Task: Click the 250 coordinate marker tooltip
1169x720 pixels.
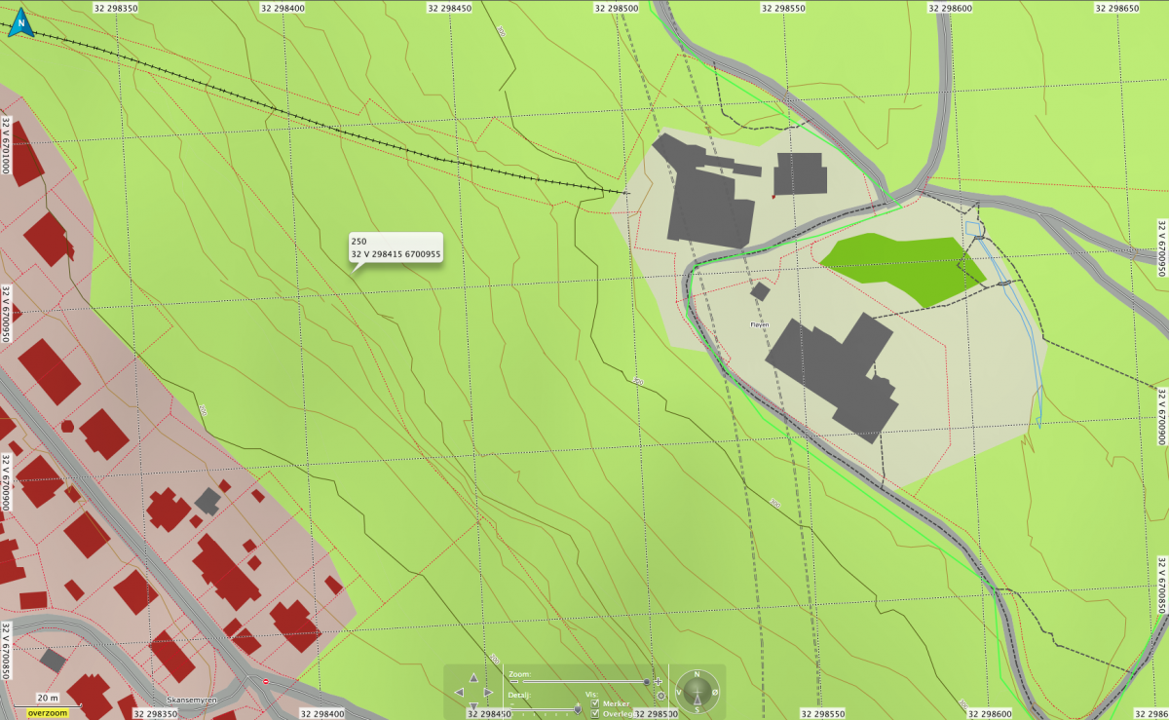Action: click(x=396, y=247)
